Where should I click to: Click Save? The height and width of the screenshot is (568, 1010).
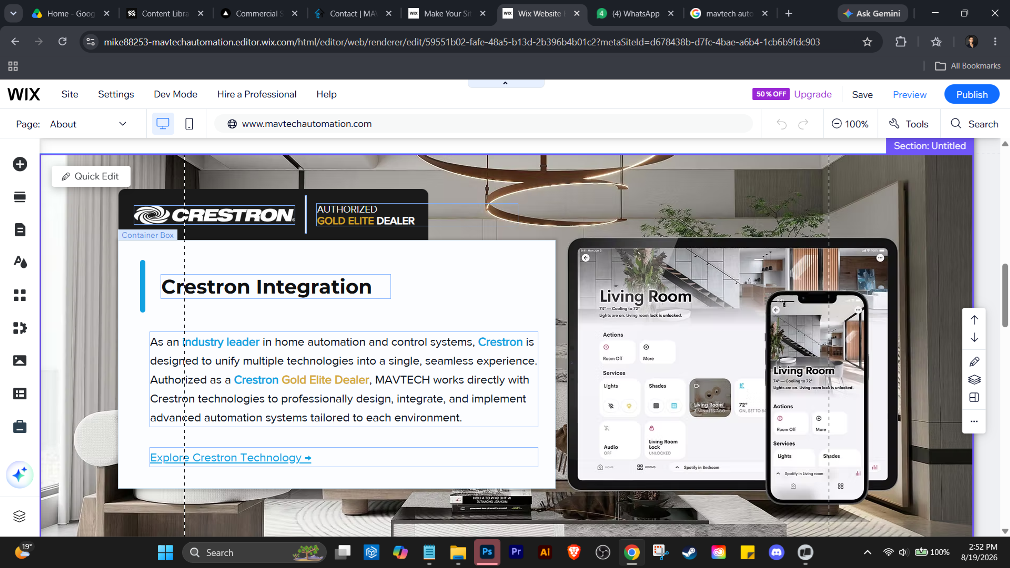click(x=862, y=94)
